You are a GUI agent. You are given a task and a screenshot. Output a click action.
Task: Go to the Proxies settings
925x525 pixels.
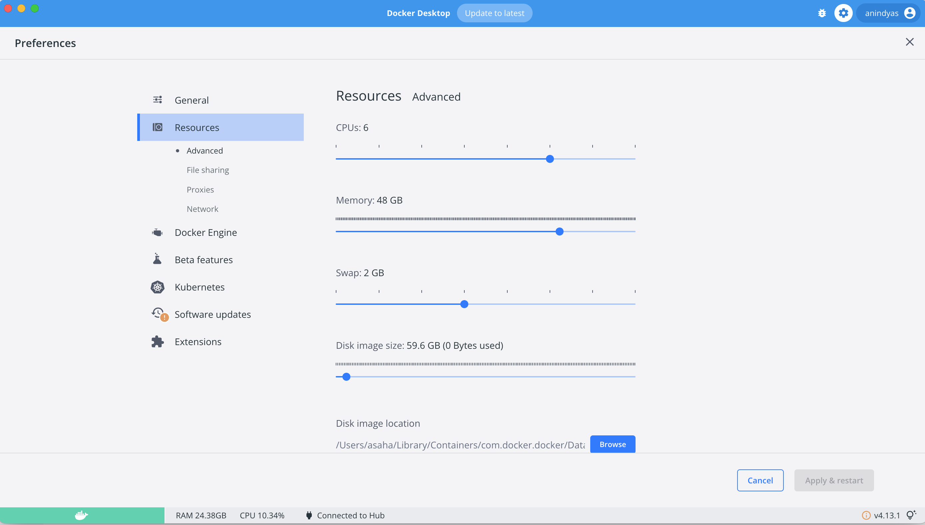coord(200,190)
